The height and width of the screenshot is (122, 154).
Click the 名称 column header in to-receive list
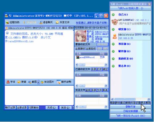(87, 54)
